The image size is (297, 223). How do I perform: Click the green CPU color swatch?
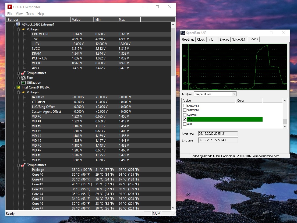tap(225, 119)
